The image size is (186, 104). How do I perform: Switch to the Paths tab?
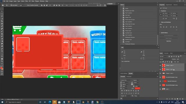tap(171, 53)
